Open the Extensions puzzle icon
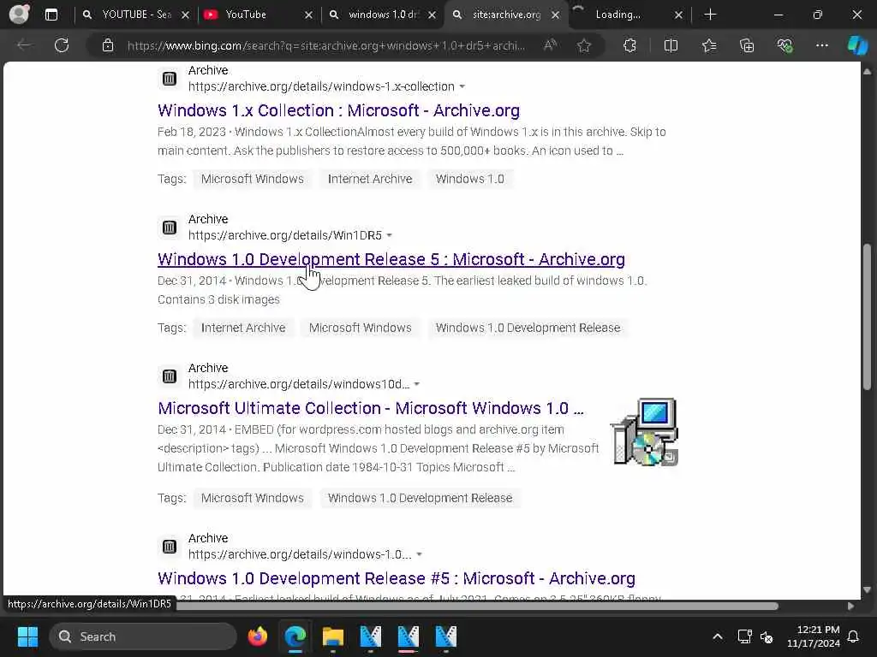Screen dimensions: 877x657 (x=629, y=45)
